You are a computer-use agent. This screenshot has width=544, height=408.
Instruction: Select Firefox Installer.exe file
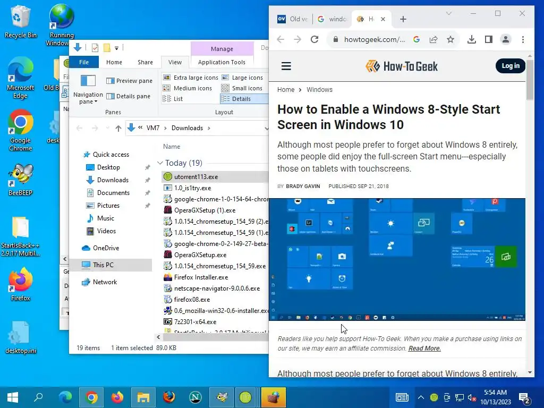[x=201, y=277]
